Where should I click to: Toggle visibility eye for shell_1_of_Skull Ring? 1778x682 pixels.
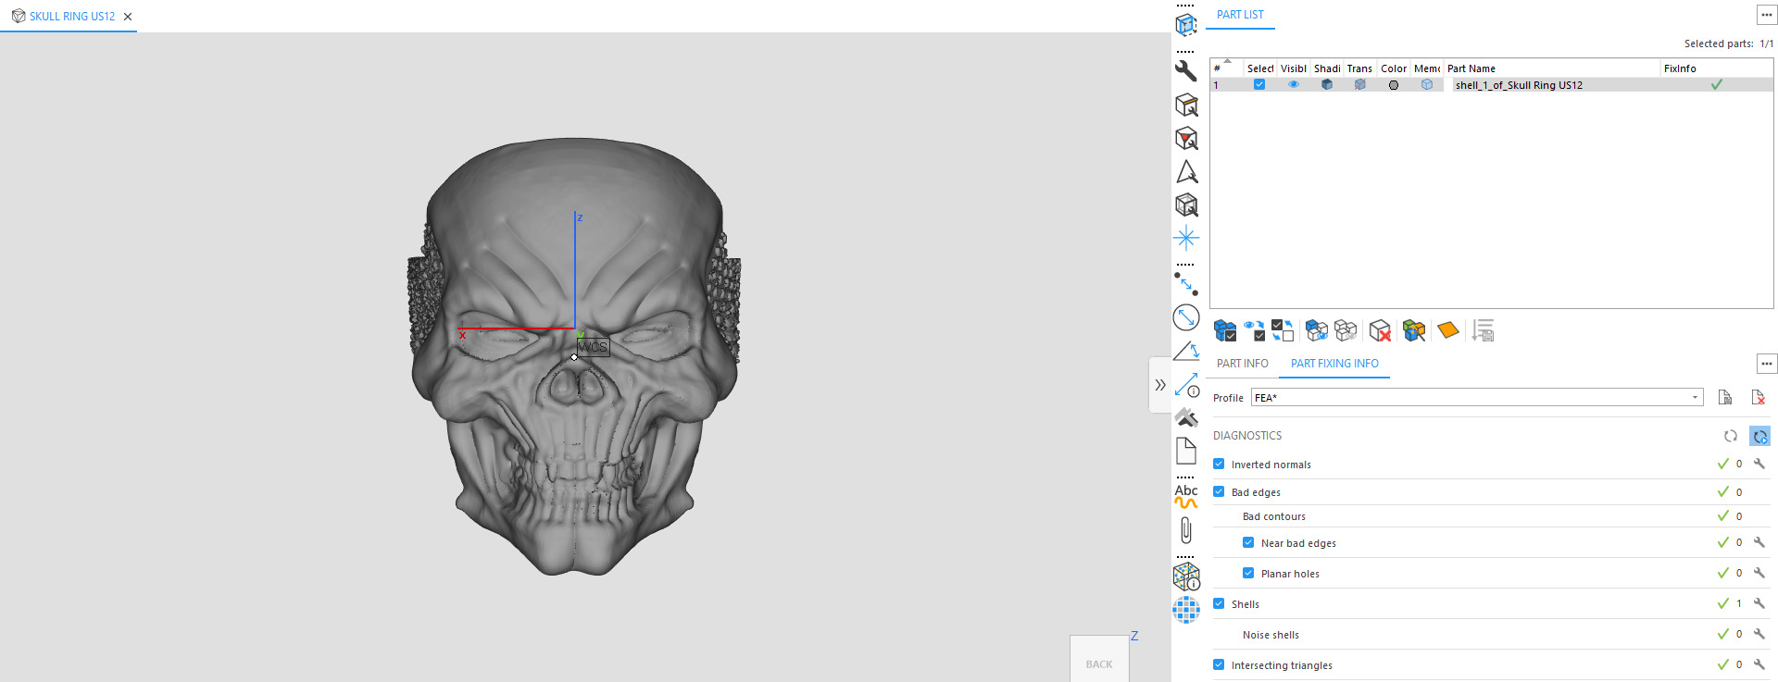click(1294, 84)
